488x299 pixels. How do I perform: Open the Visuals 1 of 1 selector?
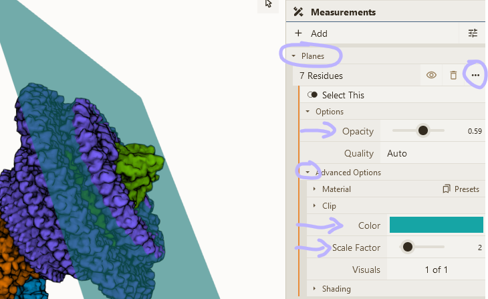(436, 270)
